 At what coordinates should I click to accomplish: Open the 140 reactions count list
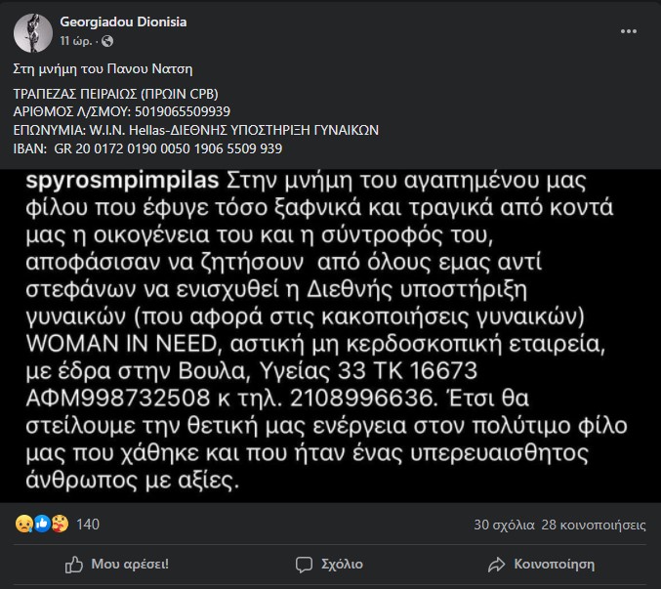[x=88, y=525]
